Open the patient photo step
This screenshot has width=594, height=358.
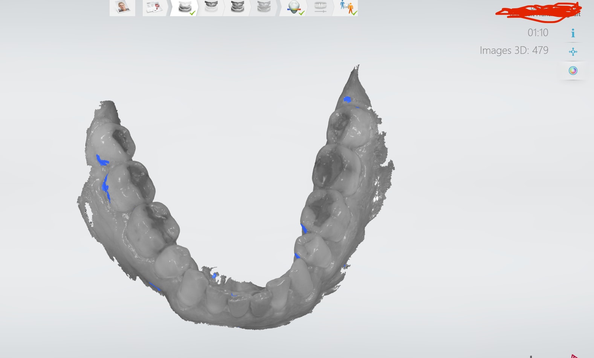(122, 7)
